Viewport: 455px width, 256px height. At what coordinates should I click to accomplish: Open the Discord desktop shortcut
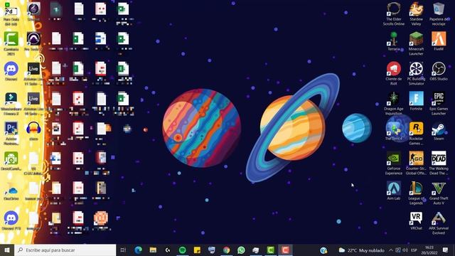[11, 71]
